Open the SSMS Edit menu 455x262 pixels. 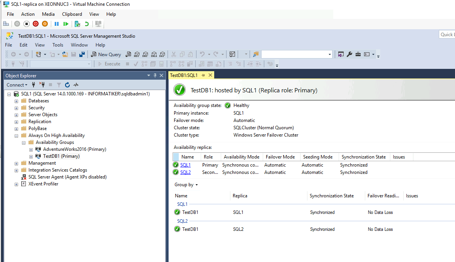(24, 45)
